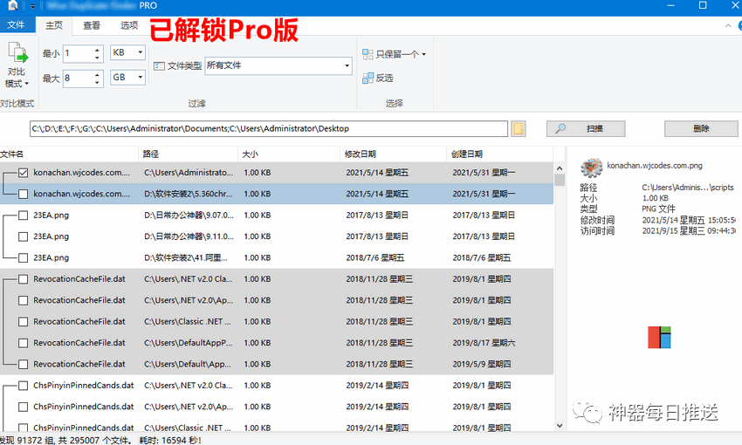Click the results list scrollbar down arrow
Image resolution: width=742 pixels, height=445 pixels.
(x=560, y=426)
